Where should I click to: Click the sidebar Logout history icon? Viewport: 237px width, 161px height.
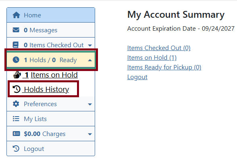(16, 148)
